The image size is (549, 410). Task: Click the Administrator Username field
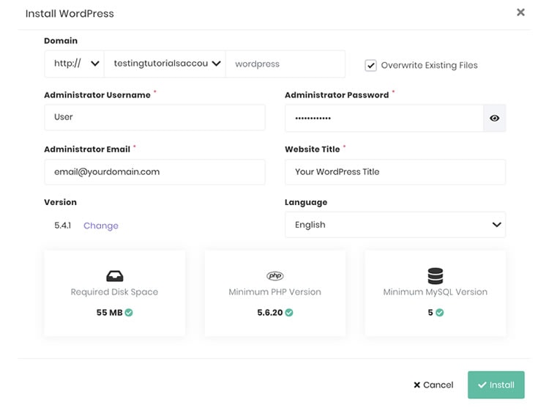point(154,117)
